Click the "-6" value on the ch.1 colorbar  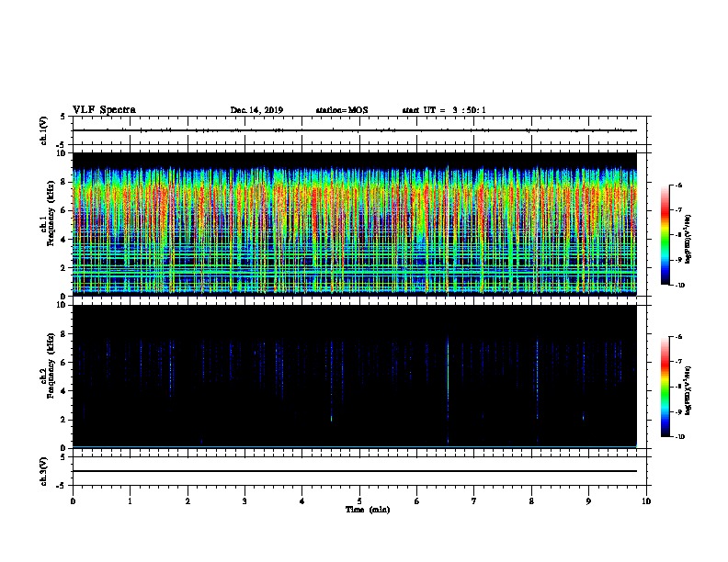point(678,185)
